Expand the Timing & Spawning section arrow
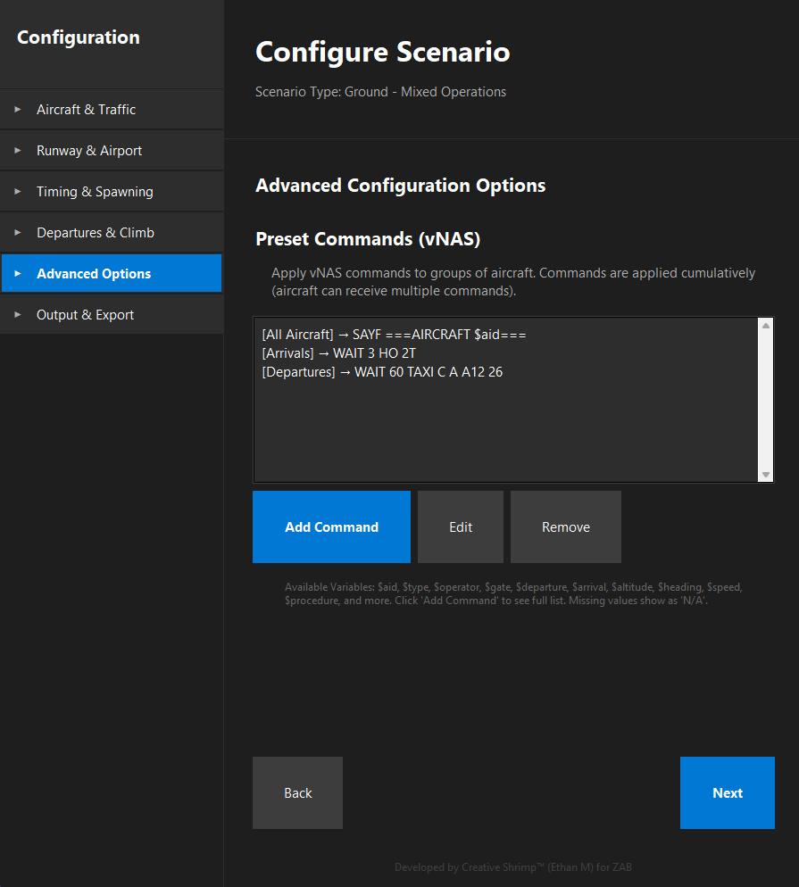 [19, 191]
